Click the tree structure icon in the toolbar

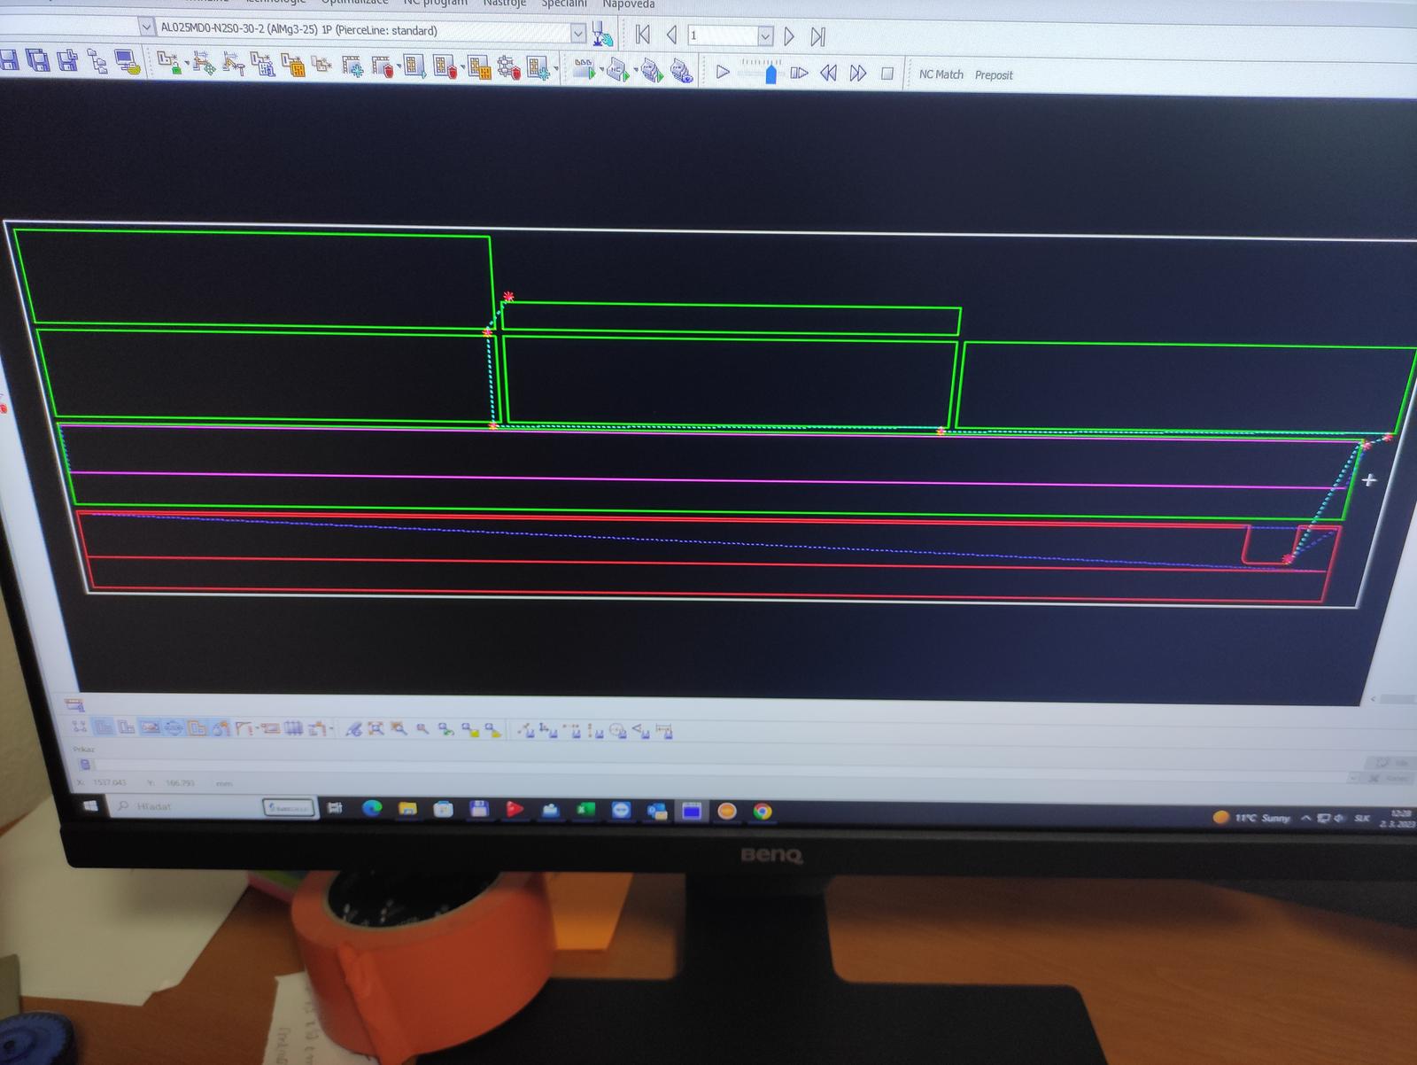point(97,62)
